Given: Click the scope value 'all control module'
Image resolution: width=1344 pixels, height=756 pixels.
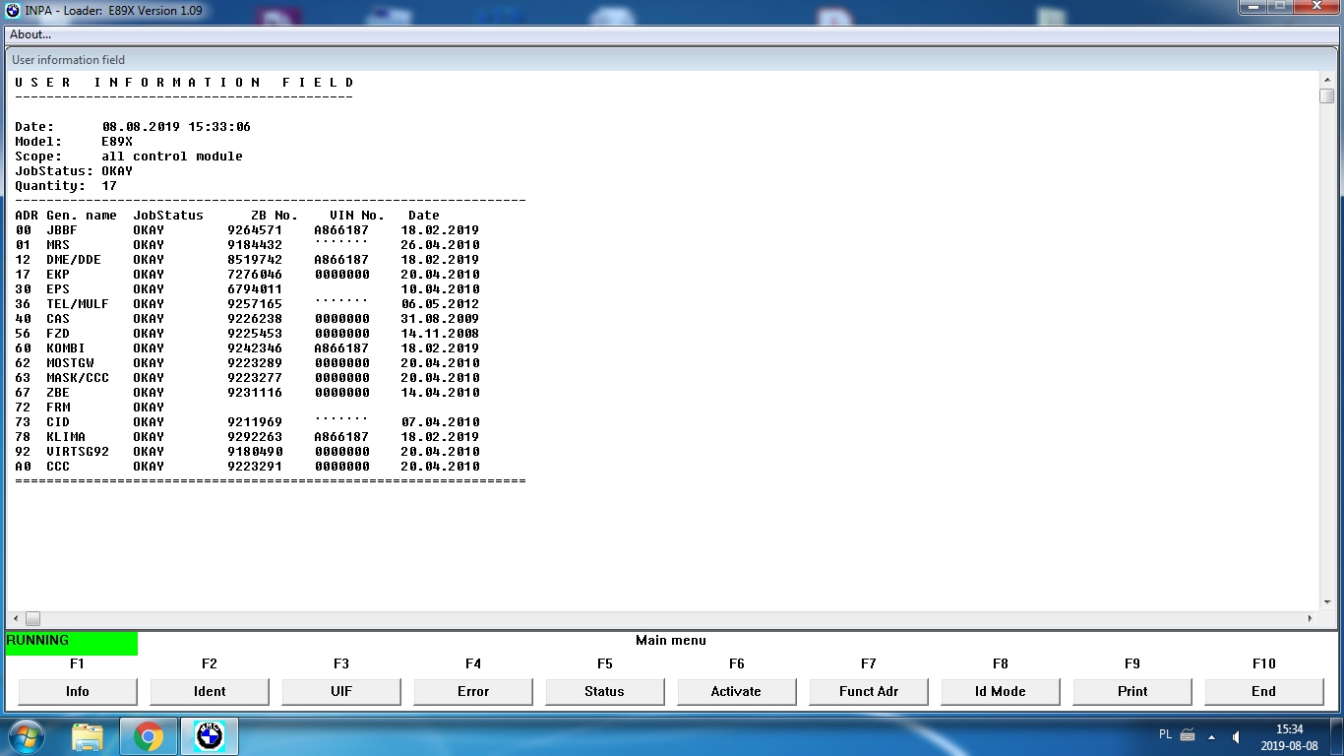Looking at the screenshot, I should coord(172,157).
